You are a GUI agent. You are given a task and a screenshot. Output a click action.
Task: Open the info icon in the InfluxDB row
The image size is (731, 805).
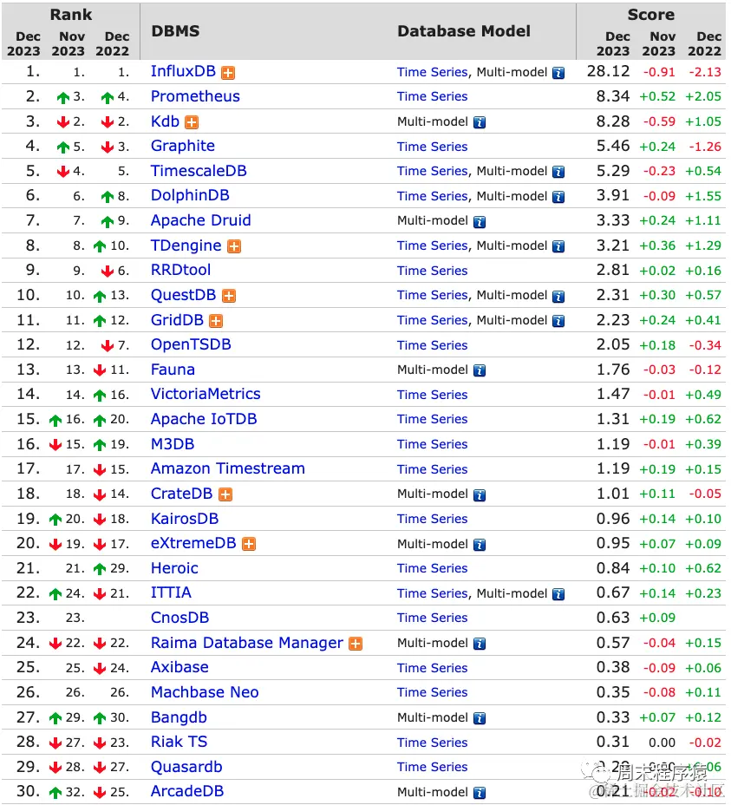coord(558,73)
